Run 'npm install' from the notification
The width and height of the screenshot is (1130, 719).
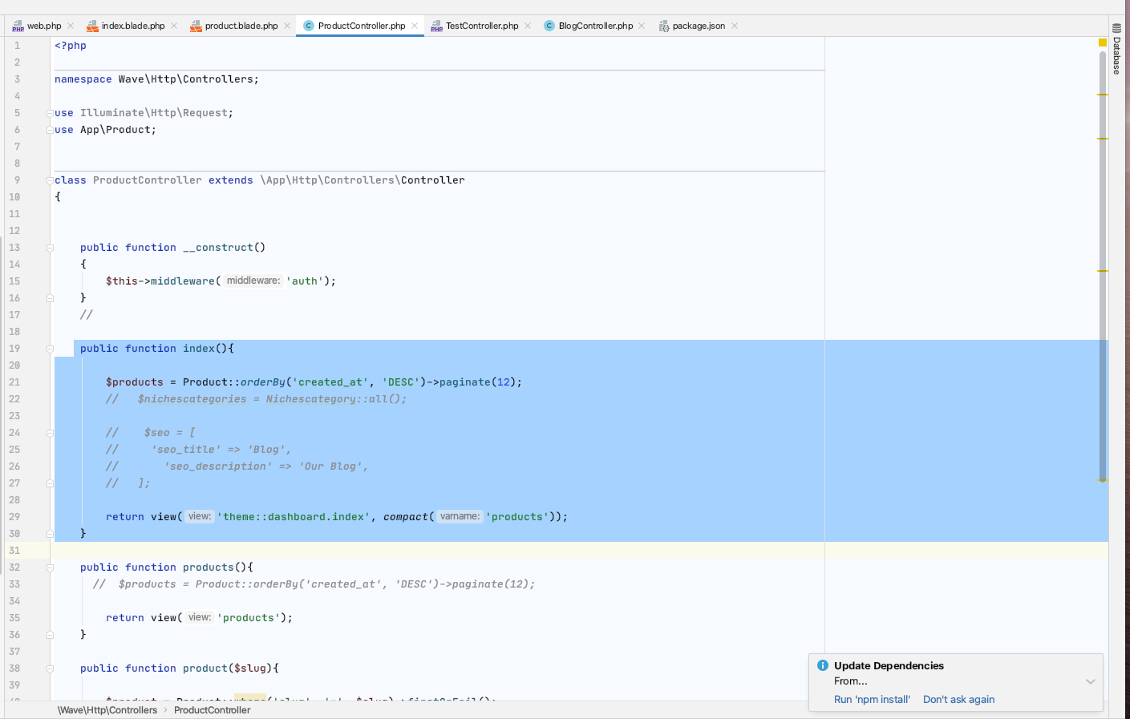click(x=872, y=700)
